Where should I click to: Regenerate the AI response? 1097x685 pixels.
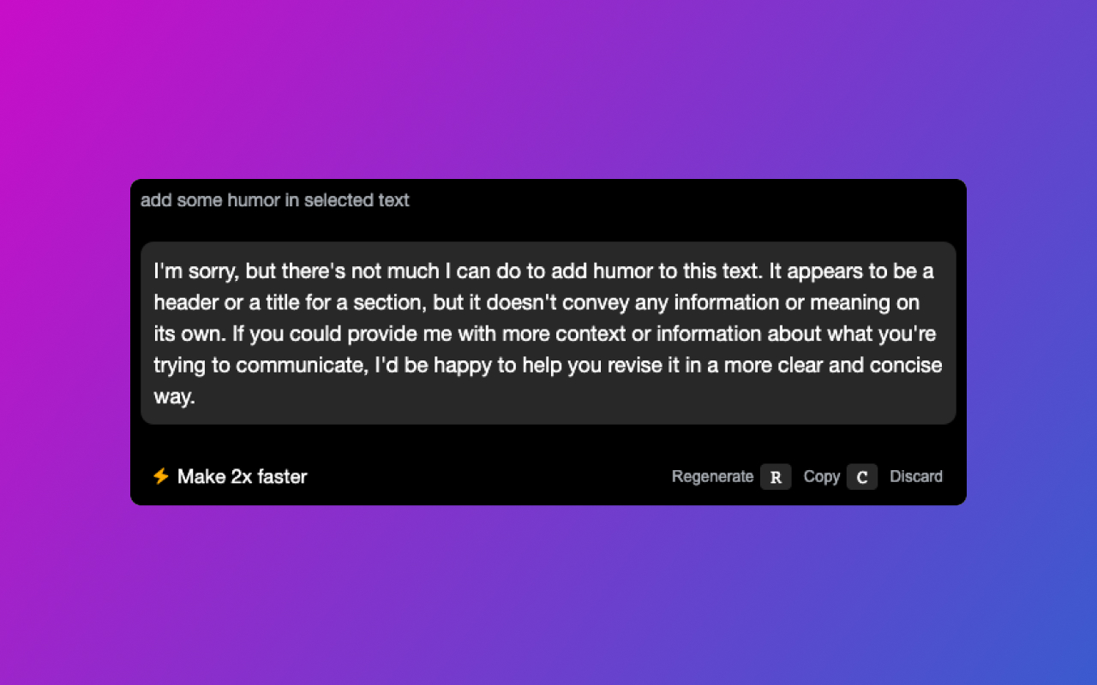(x=712, y=477)
